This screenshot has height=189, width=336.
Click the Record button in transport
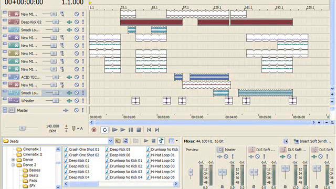[94, 130]
